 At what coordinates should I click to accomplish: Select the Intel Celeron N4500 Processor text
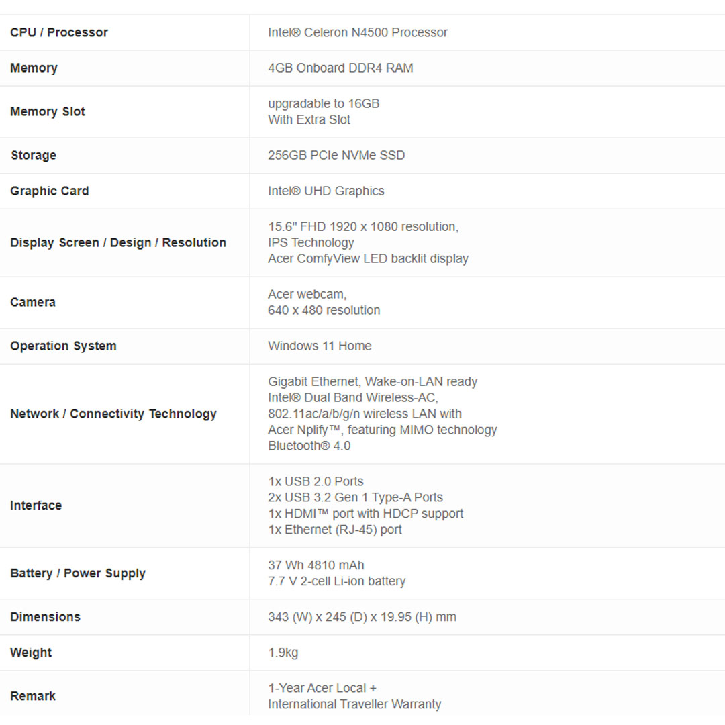357,32
